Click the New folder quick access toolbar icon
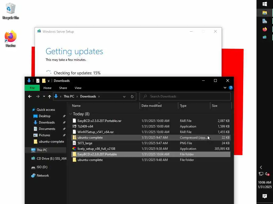This screenshot has height=204, width=273. coord(44,81)
